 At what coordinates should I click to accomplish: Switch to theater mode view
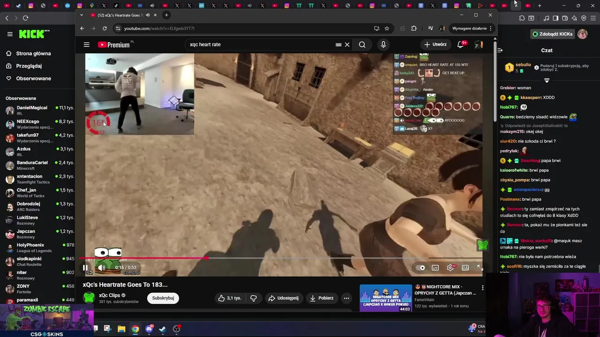pos(465,268)
